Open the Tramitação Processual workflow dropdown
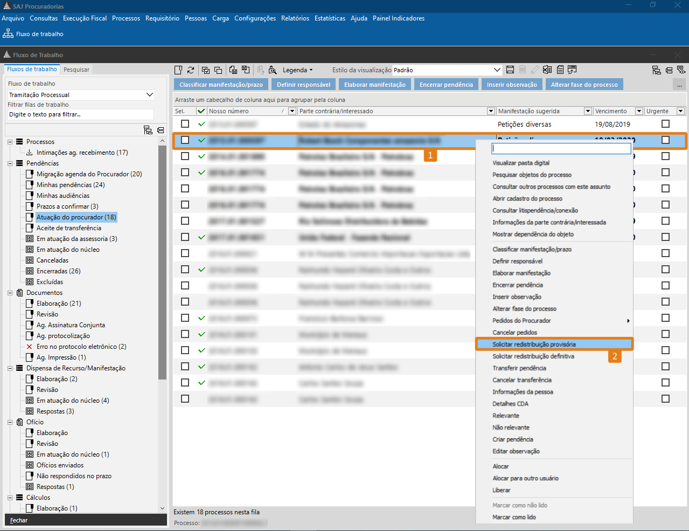Viewport: 689px width, 531px height. tap(150, 95)
